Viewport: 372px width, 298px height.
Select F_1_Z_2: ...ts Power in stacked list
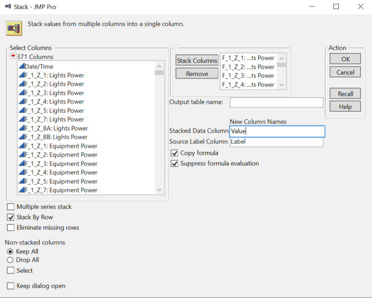click(248, 67)
